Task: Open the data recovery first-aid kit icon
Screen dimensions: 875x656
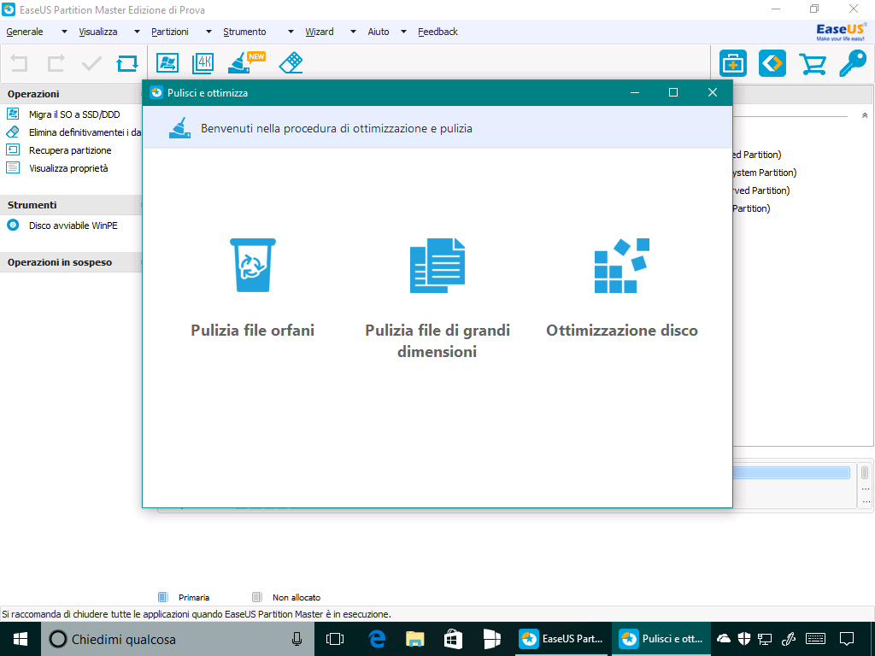Action: point(732,63)
